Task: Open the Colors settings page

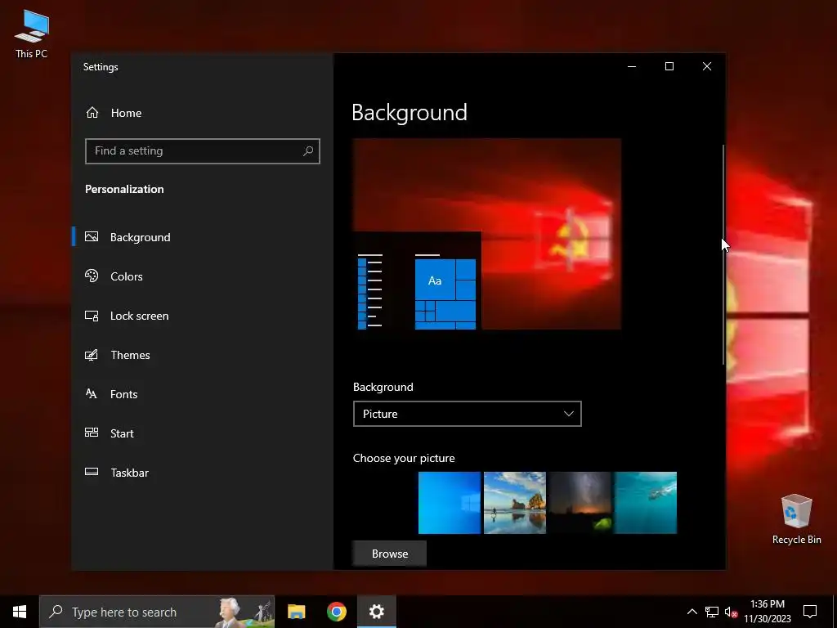Action: point(203,276)
